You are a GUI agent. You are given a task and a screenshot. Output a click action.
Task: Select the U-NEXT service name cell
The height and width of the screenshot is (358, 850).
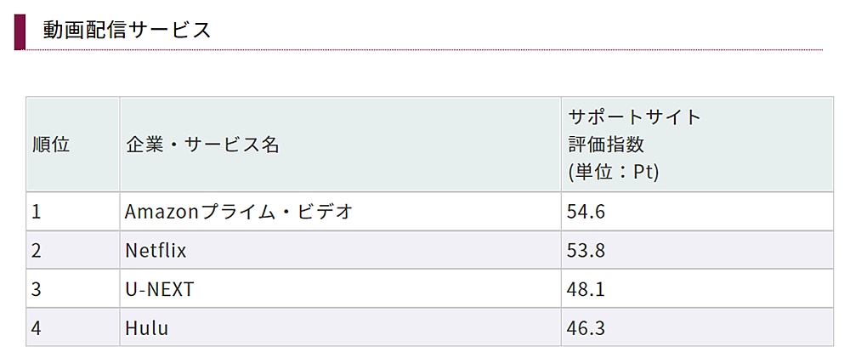[x=159, y=289]
